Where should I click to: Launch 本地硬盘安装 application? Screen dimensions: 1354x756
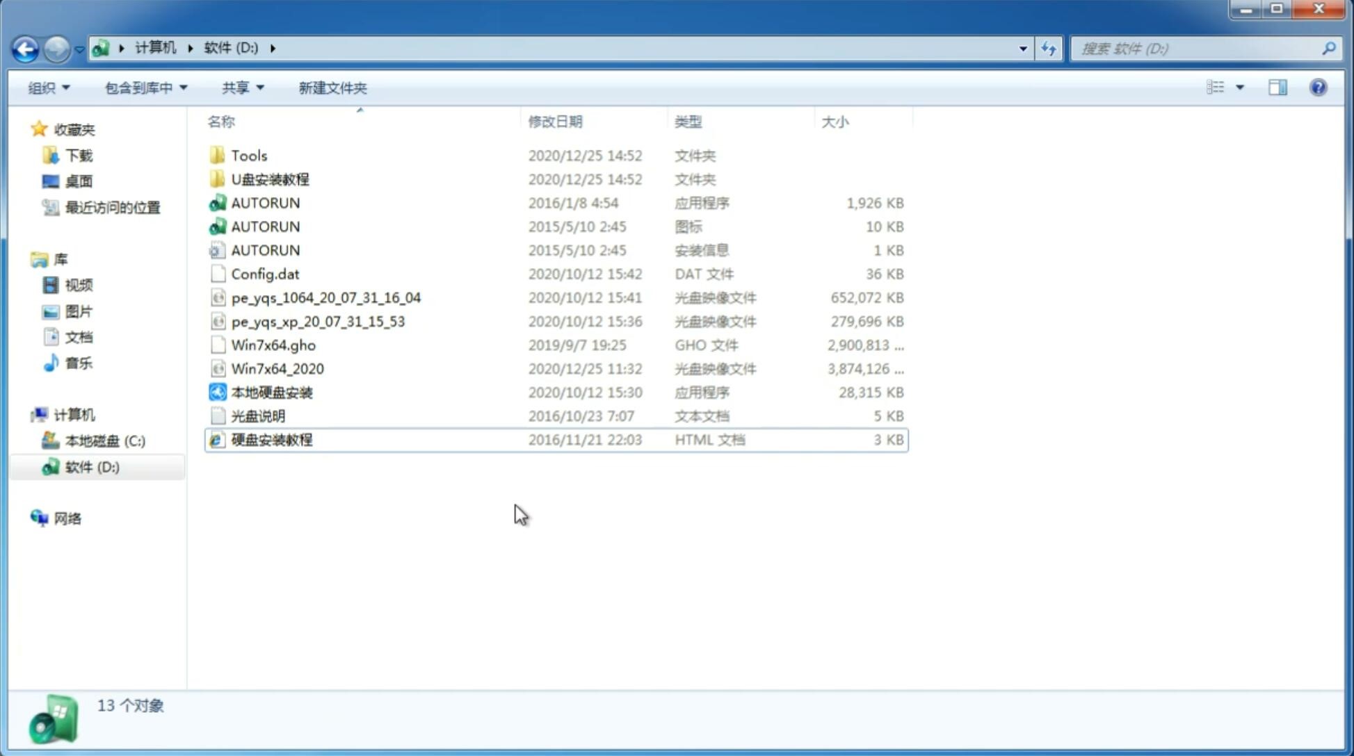pyautogui.click(x=271, y=392)
